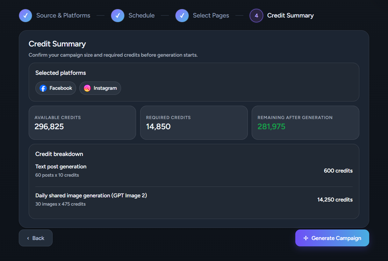Click the Instagram platform chip
388x261 pixels.
100,88
